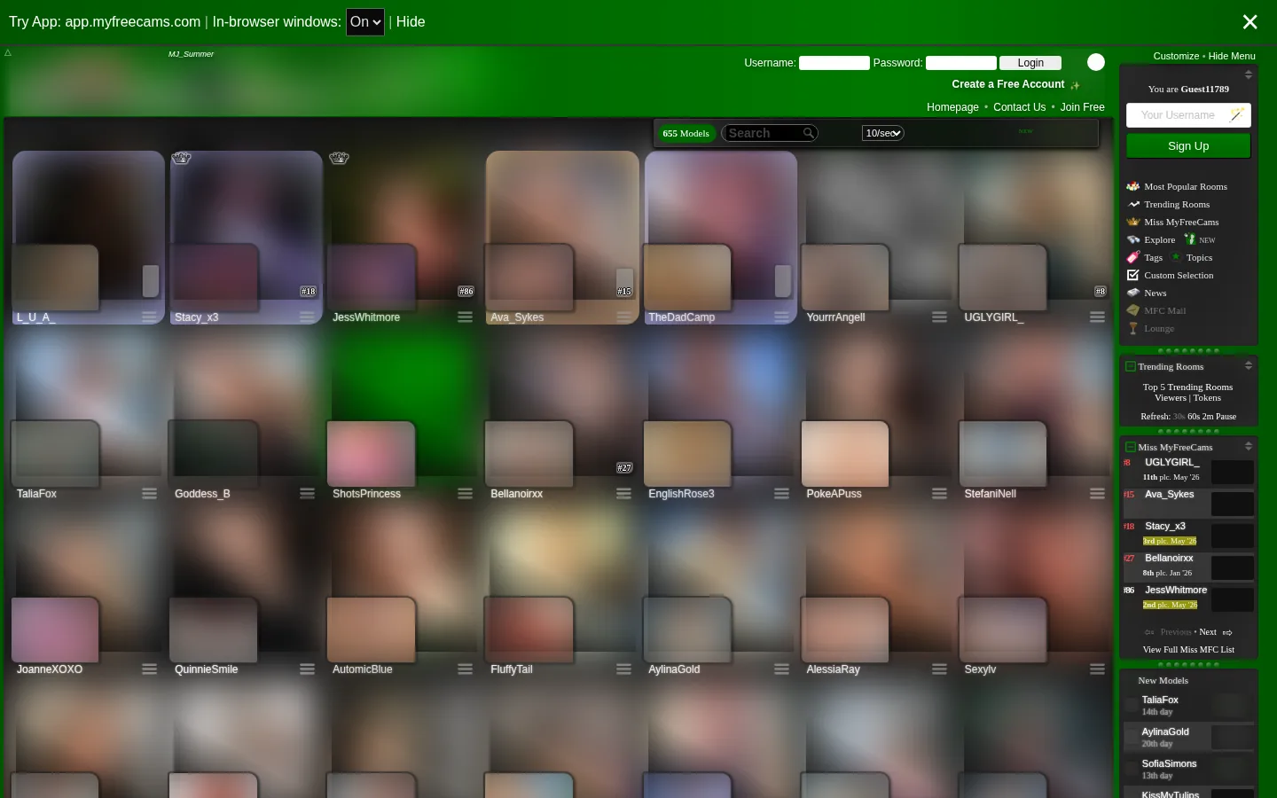This screenshot has width=1277, height=798.
Task: Open the hamburger menu for PokeAPuss
Action: 939,494
